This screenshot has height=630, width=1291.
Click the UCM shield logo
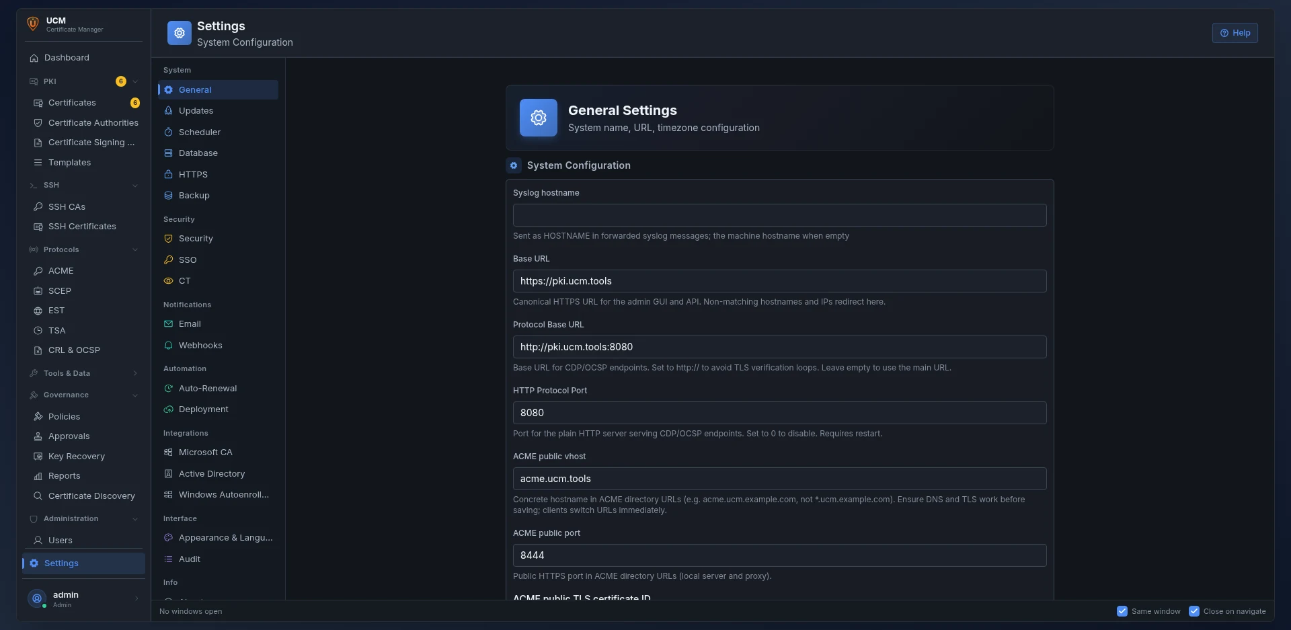tap(32, 24)
